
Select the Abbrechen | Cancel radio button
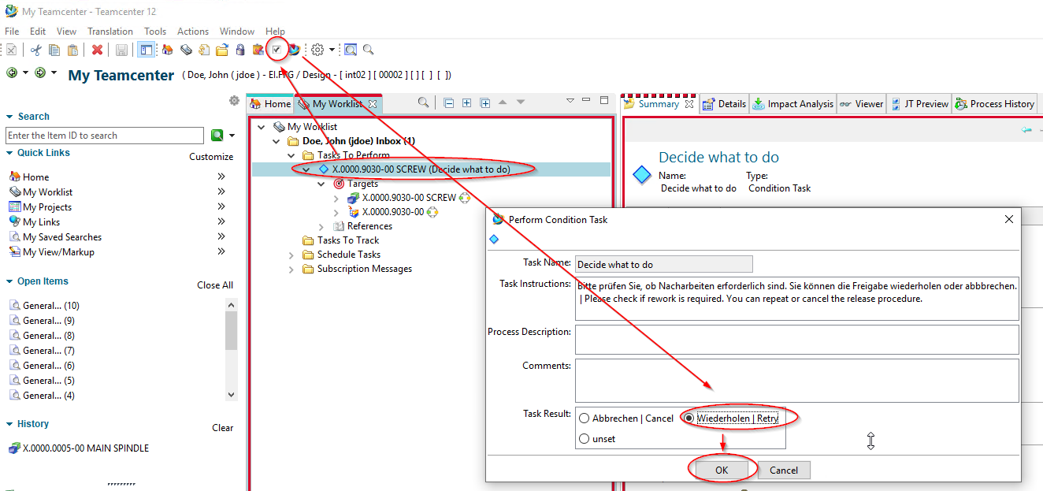point(585,418)
